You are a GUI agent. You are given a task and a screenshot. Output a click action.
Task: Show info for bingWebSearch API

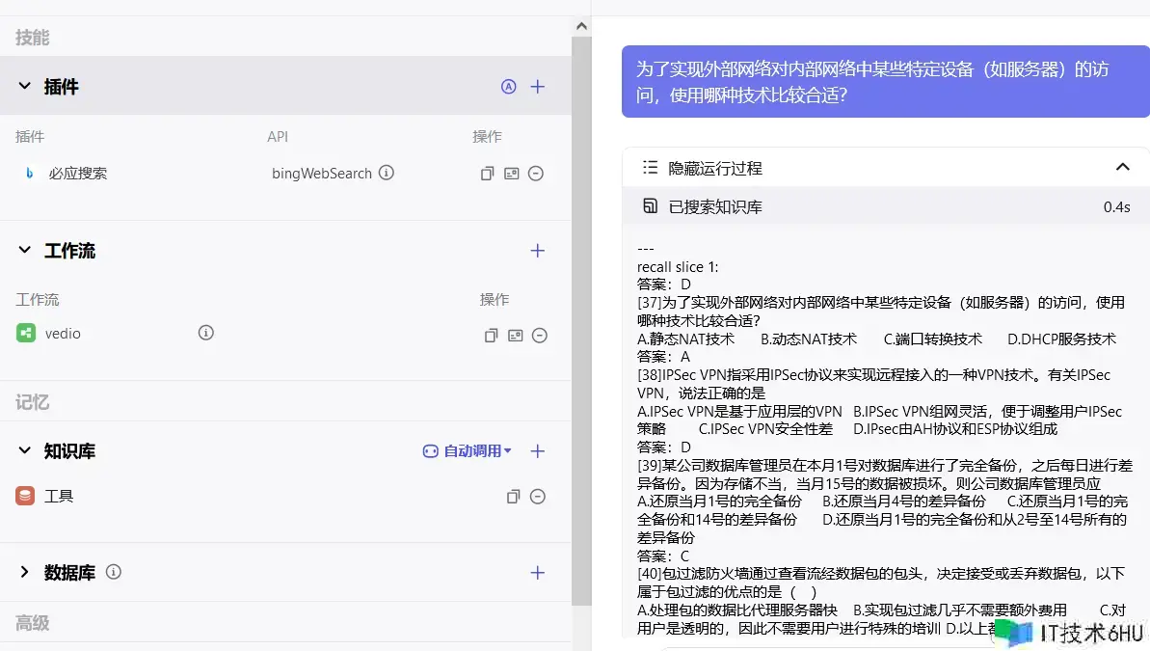coord(387,174)
